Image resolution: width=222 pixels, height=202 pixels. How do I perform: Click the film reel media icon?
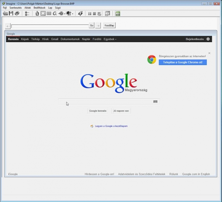pyautogui.click(x=61, y=14)
